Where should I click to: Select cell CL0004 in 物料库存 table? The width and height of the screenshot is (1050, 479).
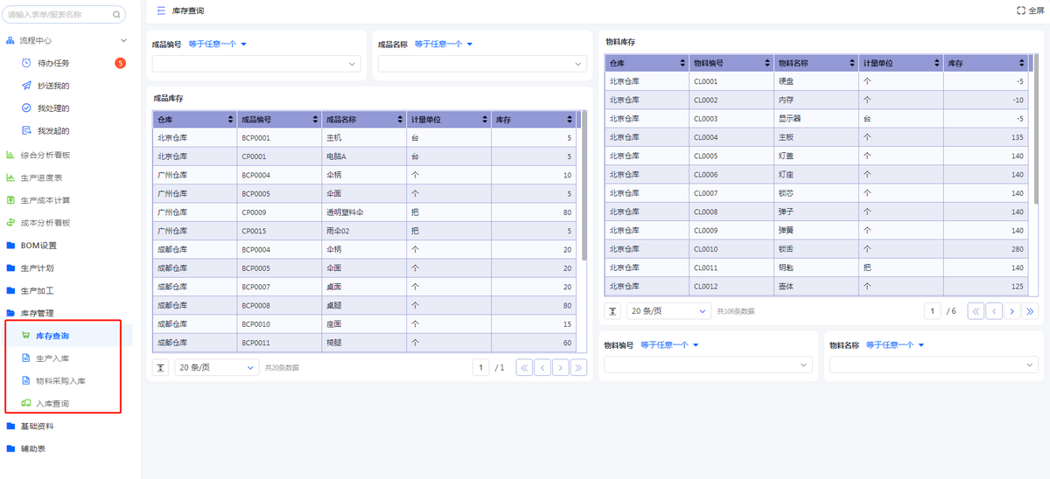[x=731, y=137]
